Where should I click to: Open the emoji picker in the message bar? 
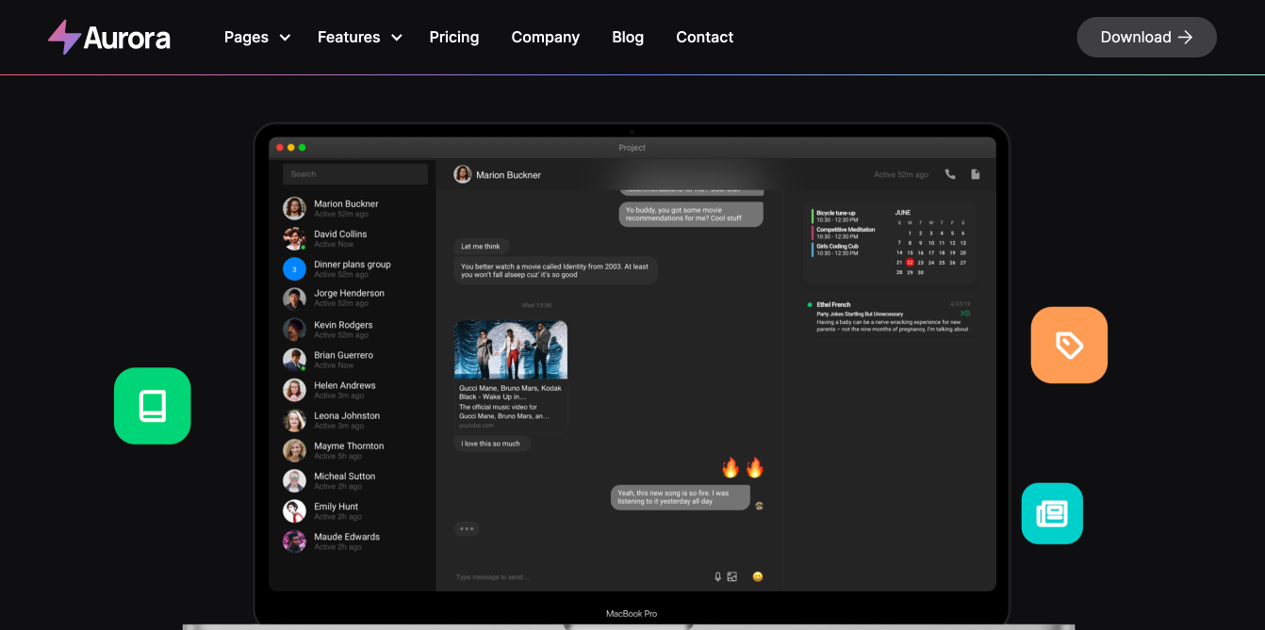pos(757,575)
